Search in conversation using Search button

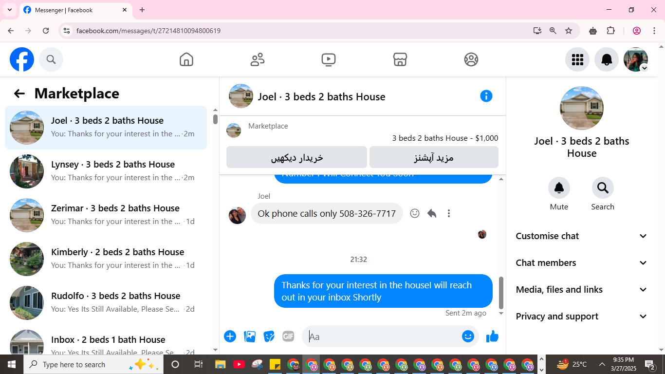603,187
